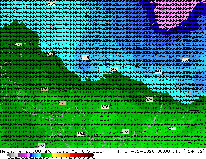Viewport: 206px width, 159px height.
Task: Pick the orange swatch in the legend
Action: [66, 155]
